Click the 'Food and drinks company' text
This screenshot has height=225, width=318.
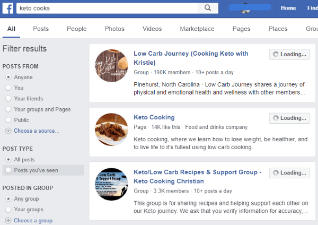(x=216, y=127)
